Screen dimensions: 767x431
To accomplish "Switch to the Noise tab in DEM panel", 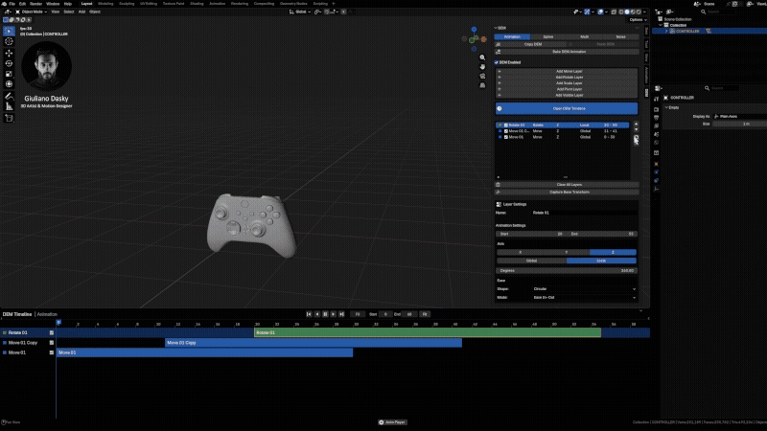I will [620, 36].
